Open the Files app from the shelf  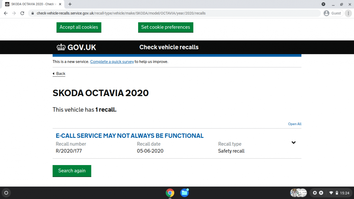click(184, 193)
